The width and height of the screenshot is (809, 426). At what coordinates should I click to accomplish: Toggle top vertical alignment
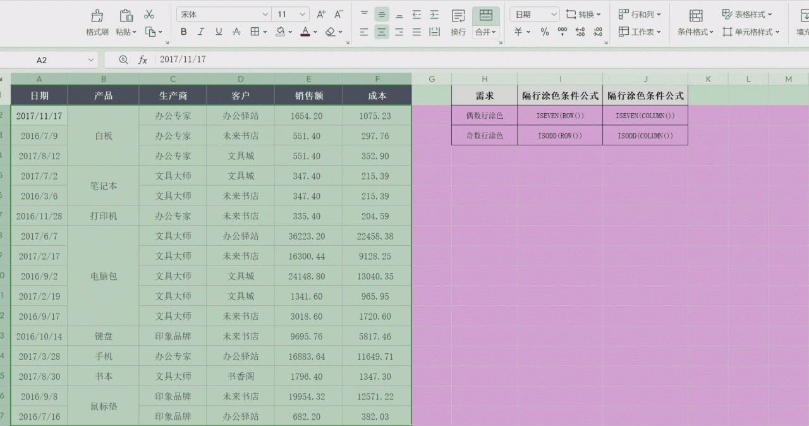click(x=364, y=14)
